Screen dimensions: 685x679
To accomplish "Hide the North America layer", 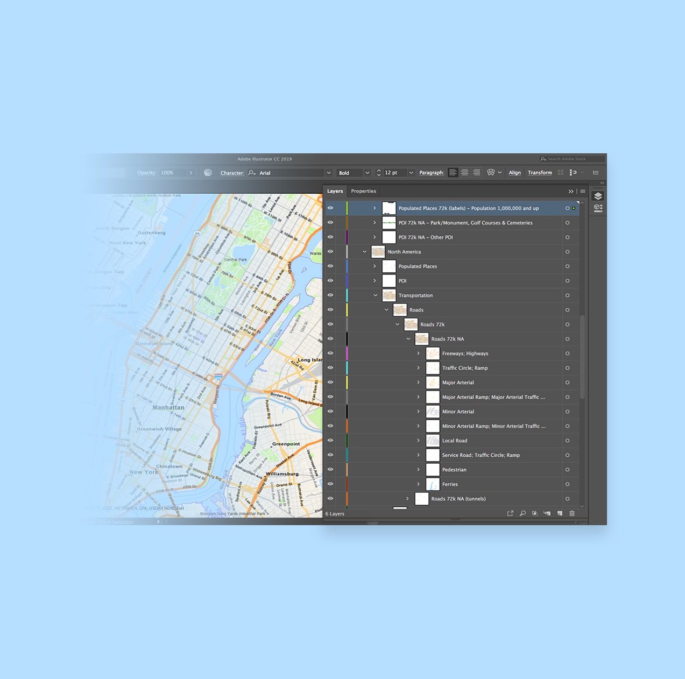I will [330, 252].
